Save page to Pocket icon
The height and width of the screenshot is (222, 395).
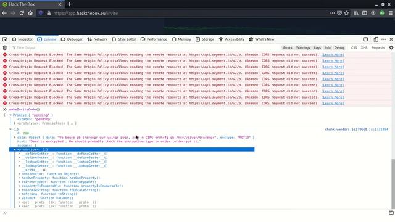[339, 13]
